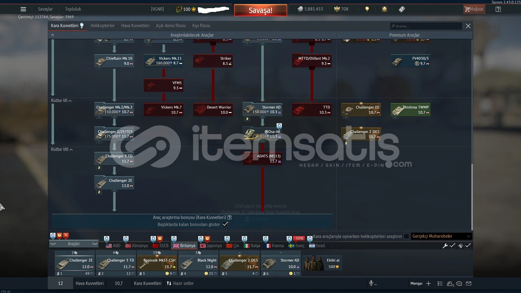Click the -30% discount badge on İsveç
The image size is (521, 293).
[x=299, y=238]
